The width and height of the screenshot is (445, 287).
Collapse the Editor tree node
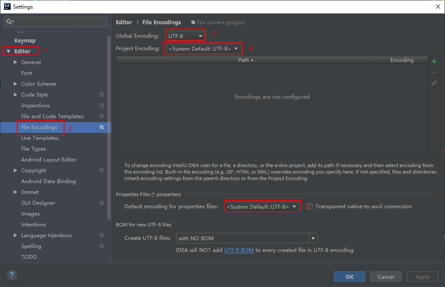coord(8,51)
